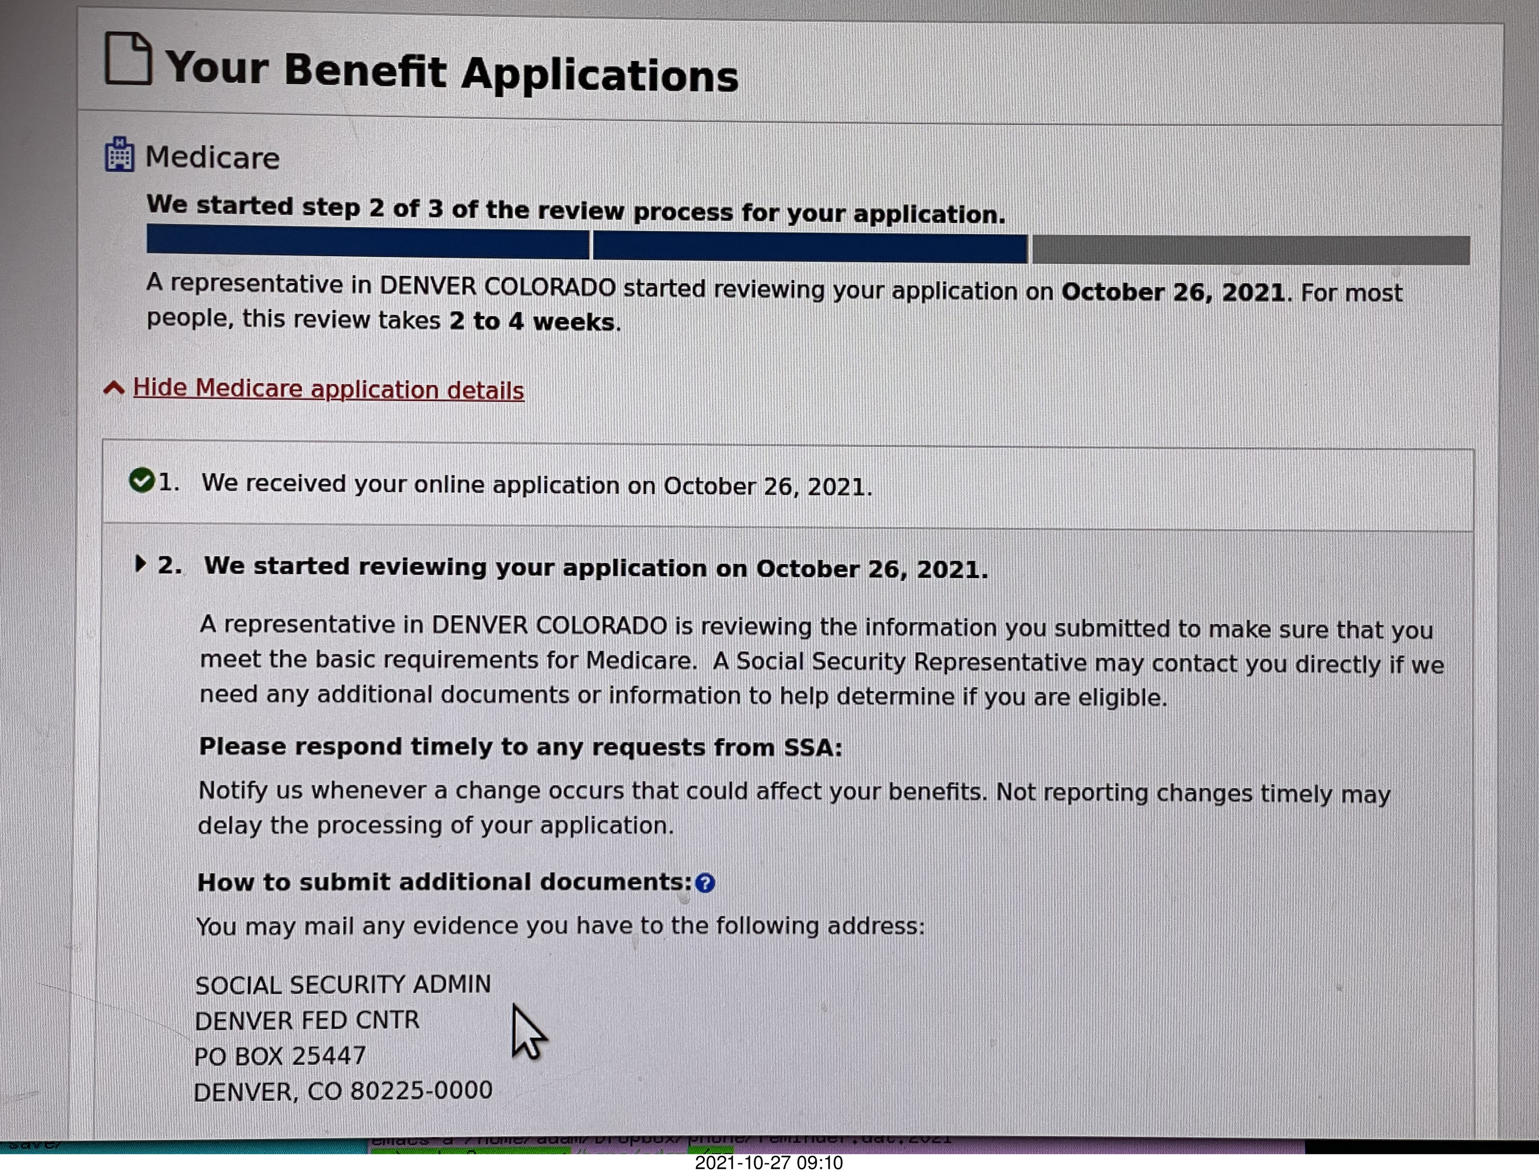Click the Medicare building icon
This screenshot has height=1174, width=1539.
(x=119, y=154)
